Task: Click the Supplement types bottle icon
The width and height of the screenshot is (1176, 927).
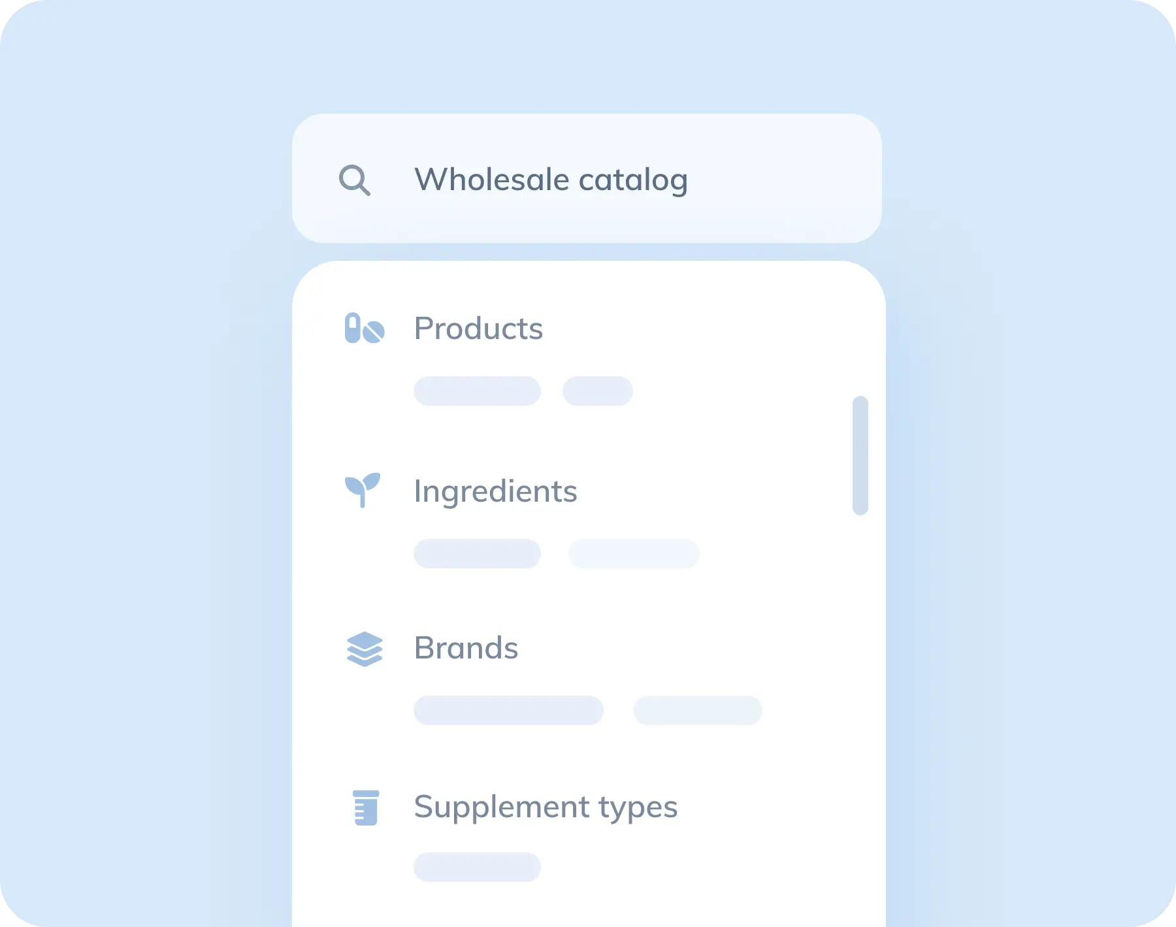Action: point(366,808)
